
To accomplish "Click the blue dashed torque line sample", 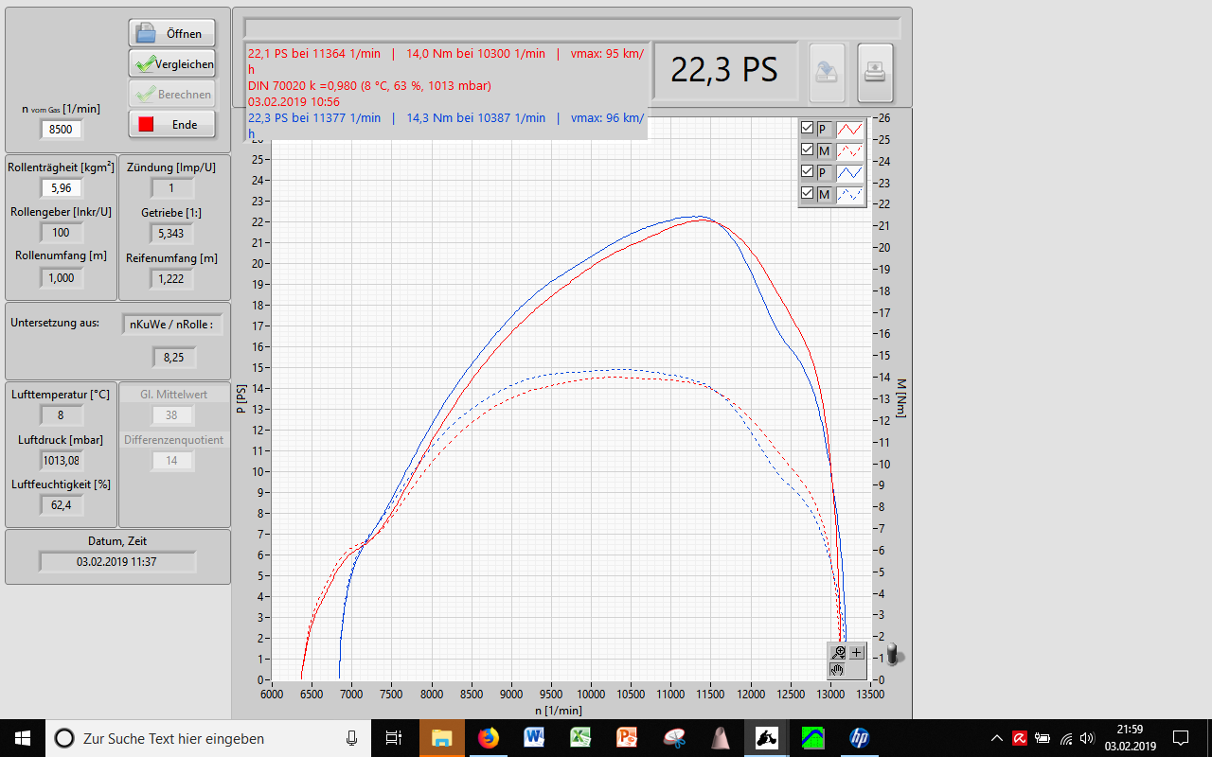I will [x=849, y=194].
